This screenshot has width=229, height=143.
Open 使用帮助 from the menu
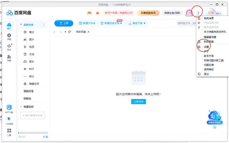pos(209,69)
